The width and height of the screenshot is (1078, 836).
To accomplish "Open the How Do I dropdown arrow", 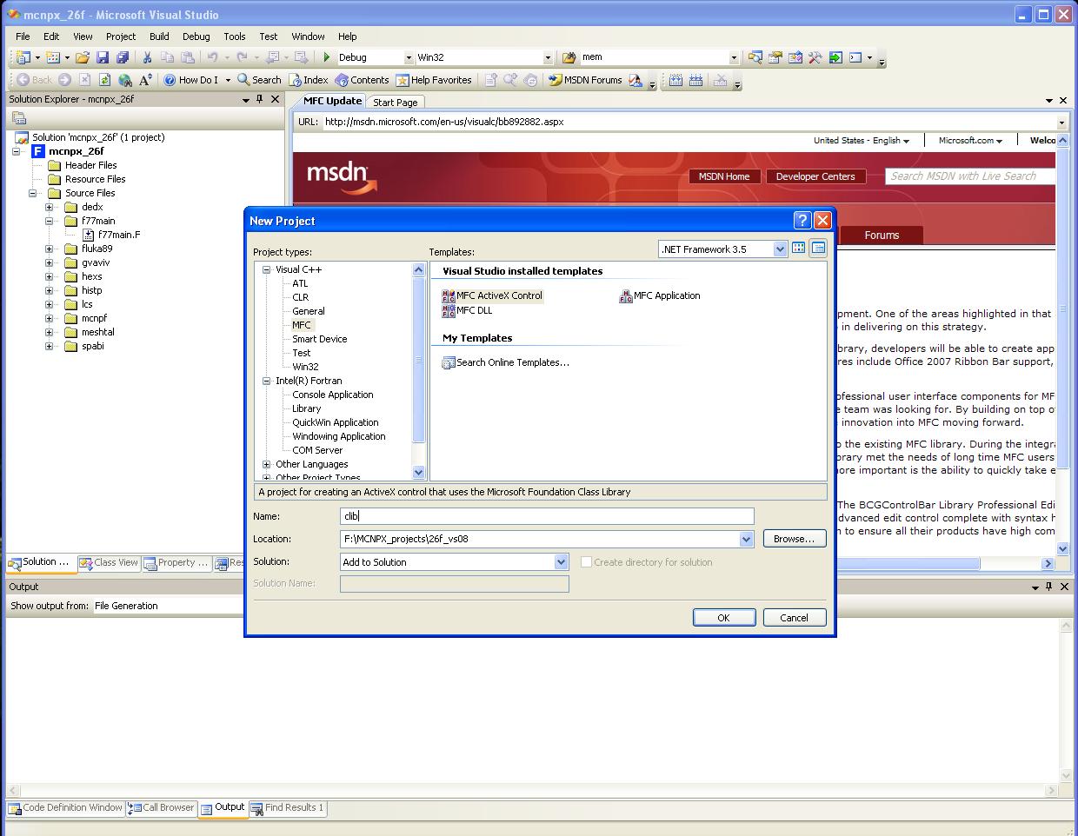I will tap(228, 80).
